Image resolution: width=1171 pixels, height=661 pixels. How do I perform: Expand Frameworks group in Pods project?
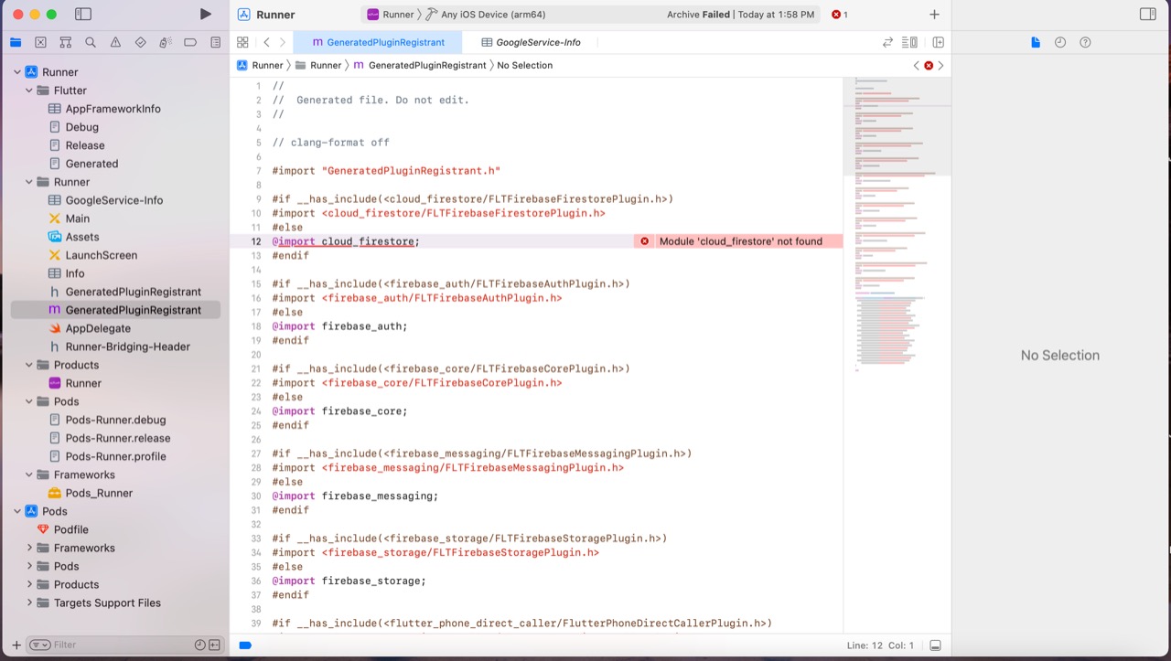pos(29,548)
